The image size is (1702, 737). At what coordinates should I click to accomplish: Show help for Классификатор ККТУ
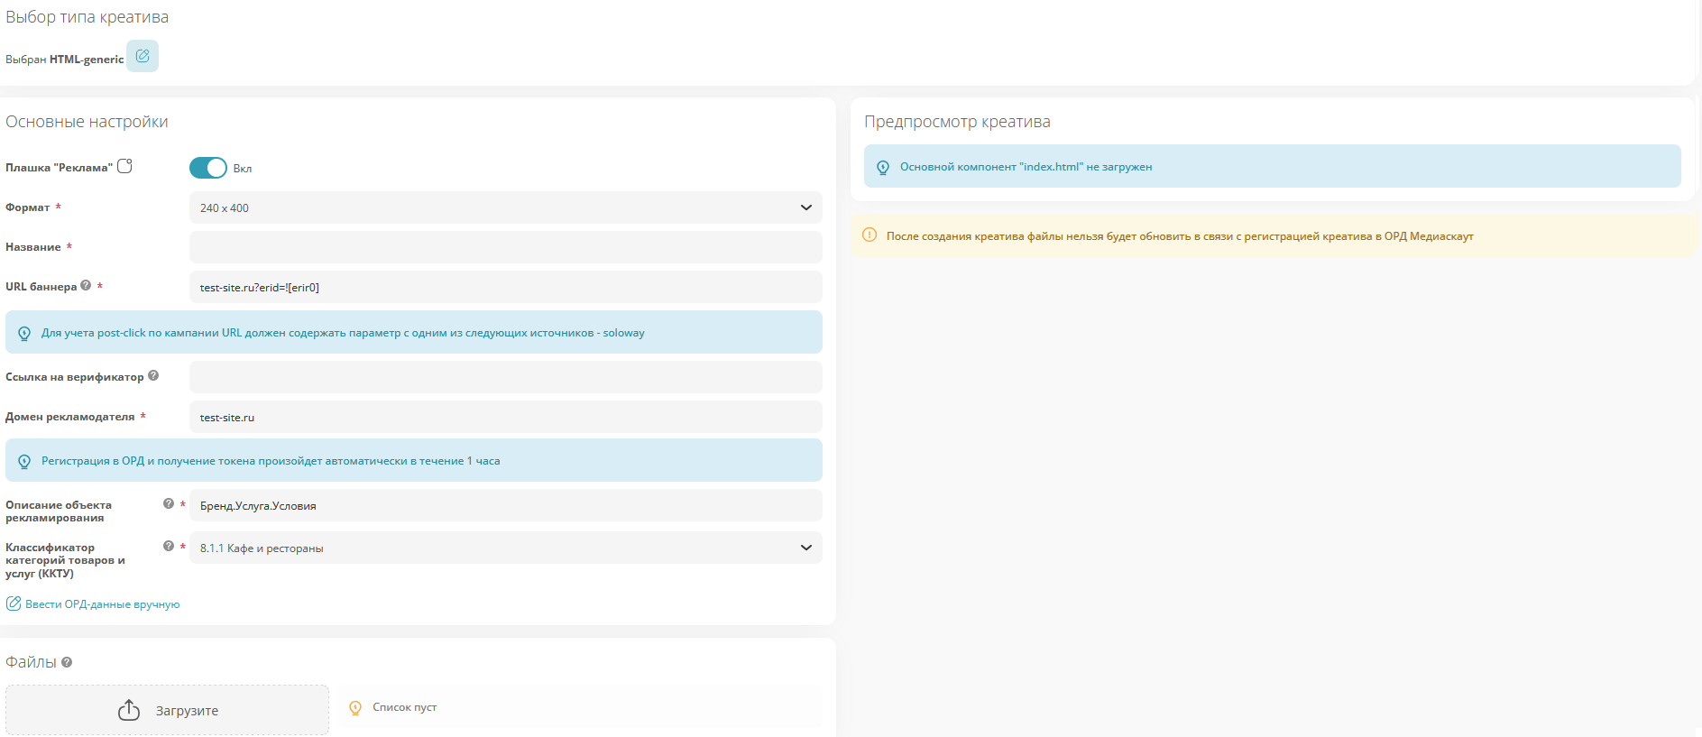point(169,546)
